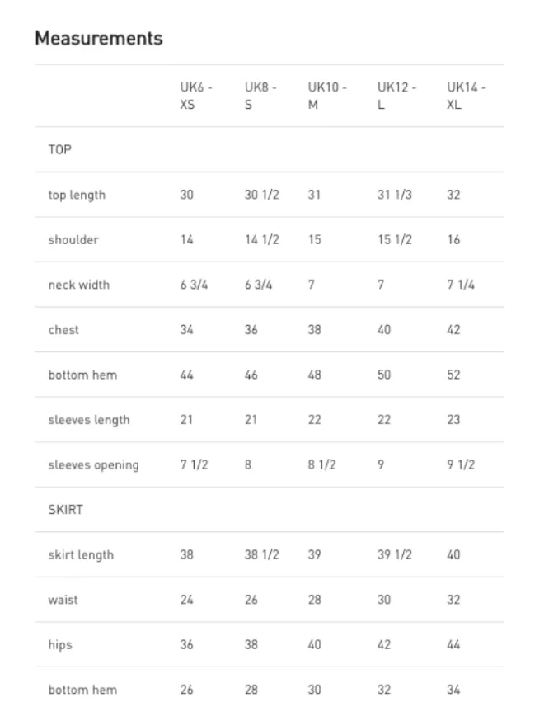The image size is (544, 726).
Task: Select the neck width row label
Action: pos(78,285)
